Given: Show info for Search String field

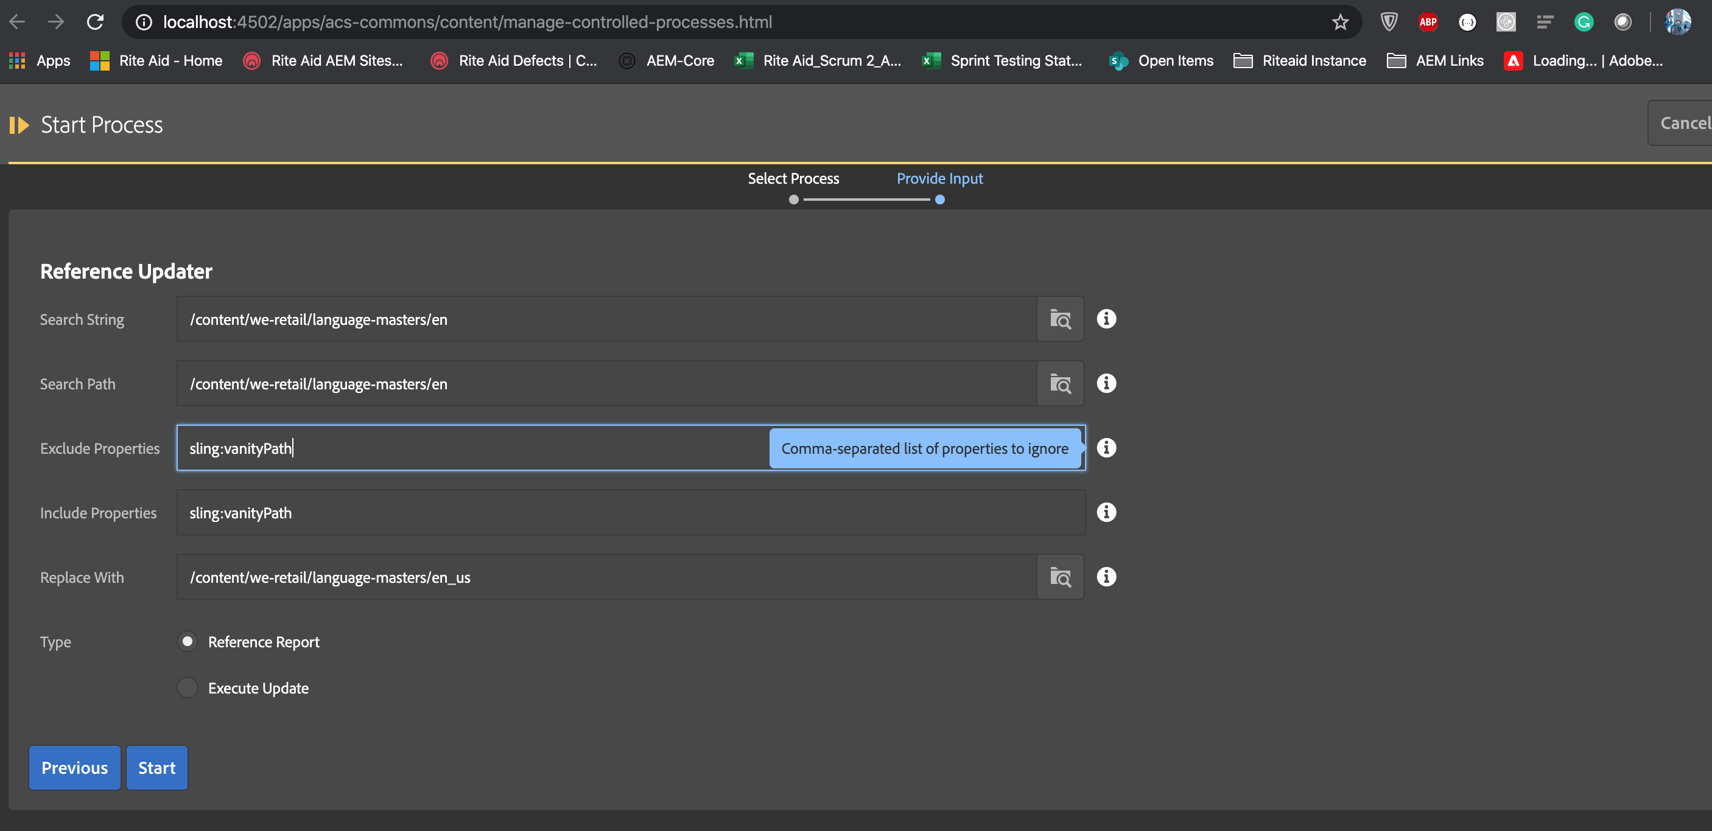Looking at the screenshot, I should (1106, 319).
